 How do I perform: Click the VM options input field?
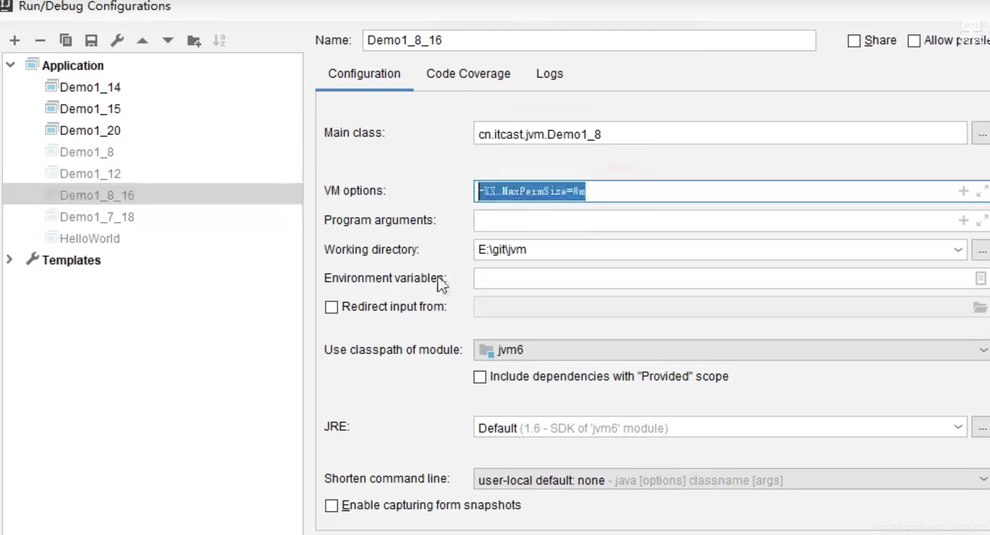coord(715,191)
